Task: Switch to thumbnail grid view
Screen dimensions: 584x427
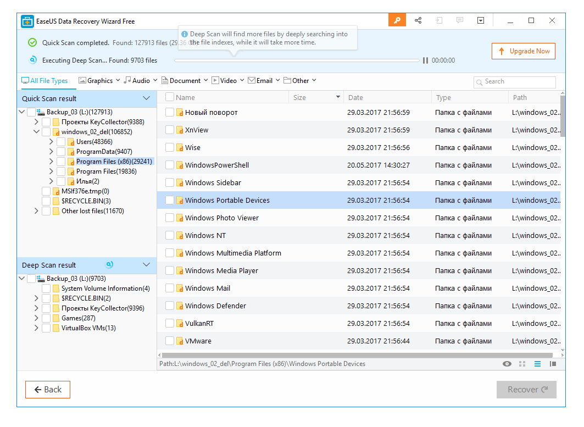Action: [522, 364]
